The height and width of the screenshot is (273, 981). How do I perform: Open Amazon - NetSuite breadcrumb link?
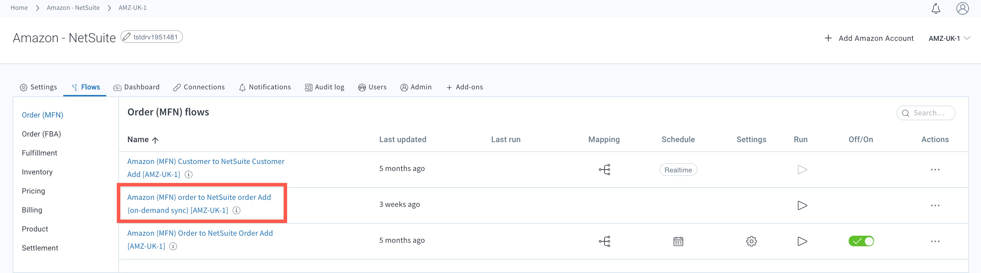73,8
